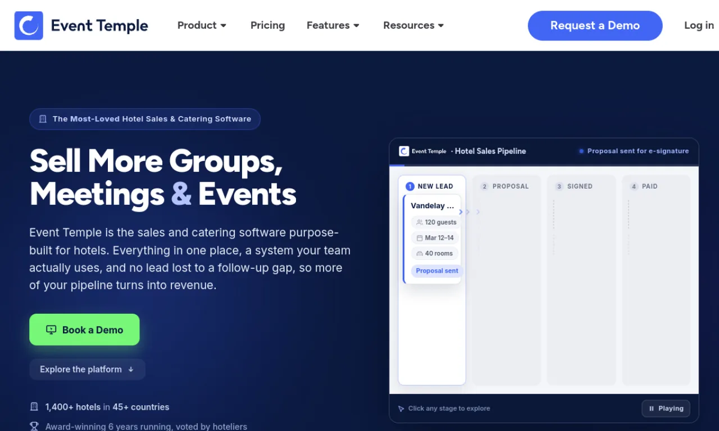Click the Request a Demo button

(595, 25)
